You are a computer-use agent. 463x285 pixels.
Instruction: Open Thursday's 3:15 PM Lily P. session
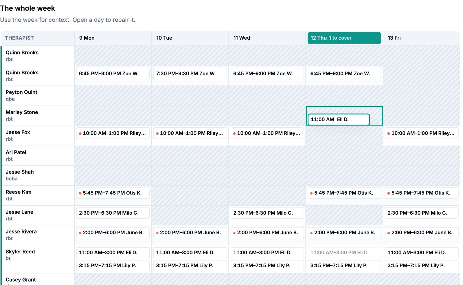pyautogui.click(x=344, y=266)
